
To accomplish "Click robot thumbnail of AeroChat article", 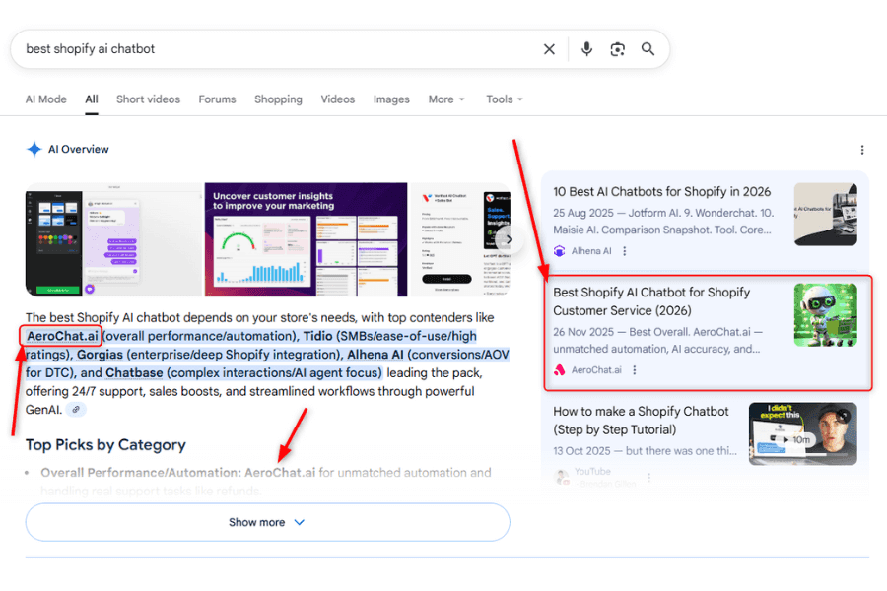I will coord(825,315).
